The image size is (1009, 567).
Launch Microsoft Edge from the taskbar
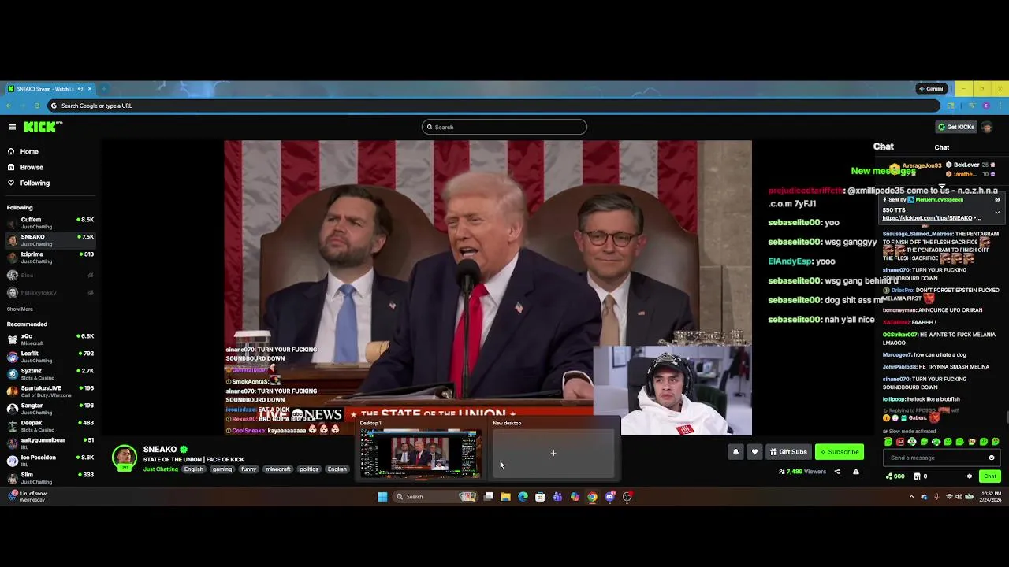point(523,497)
